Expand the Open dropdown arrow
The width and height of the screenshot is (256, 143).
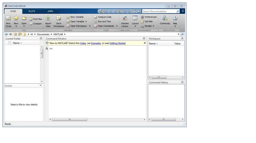24,26
